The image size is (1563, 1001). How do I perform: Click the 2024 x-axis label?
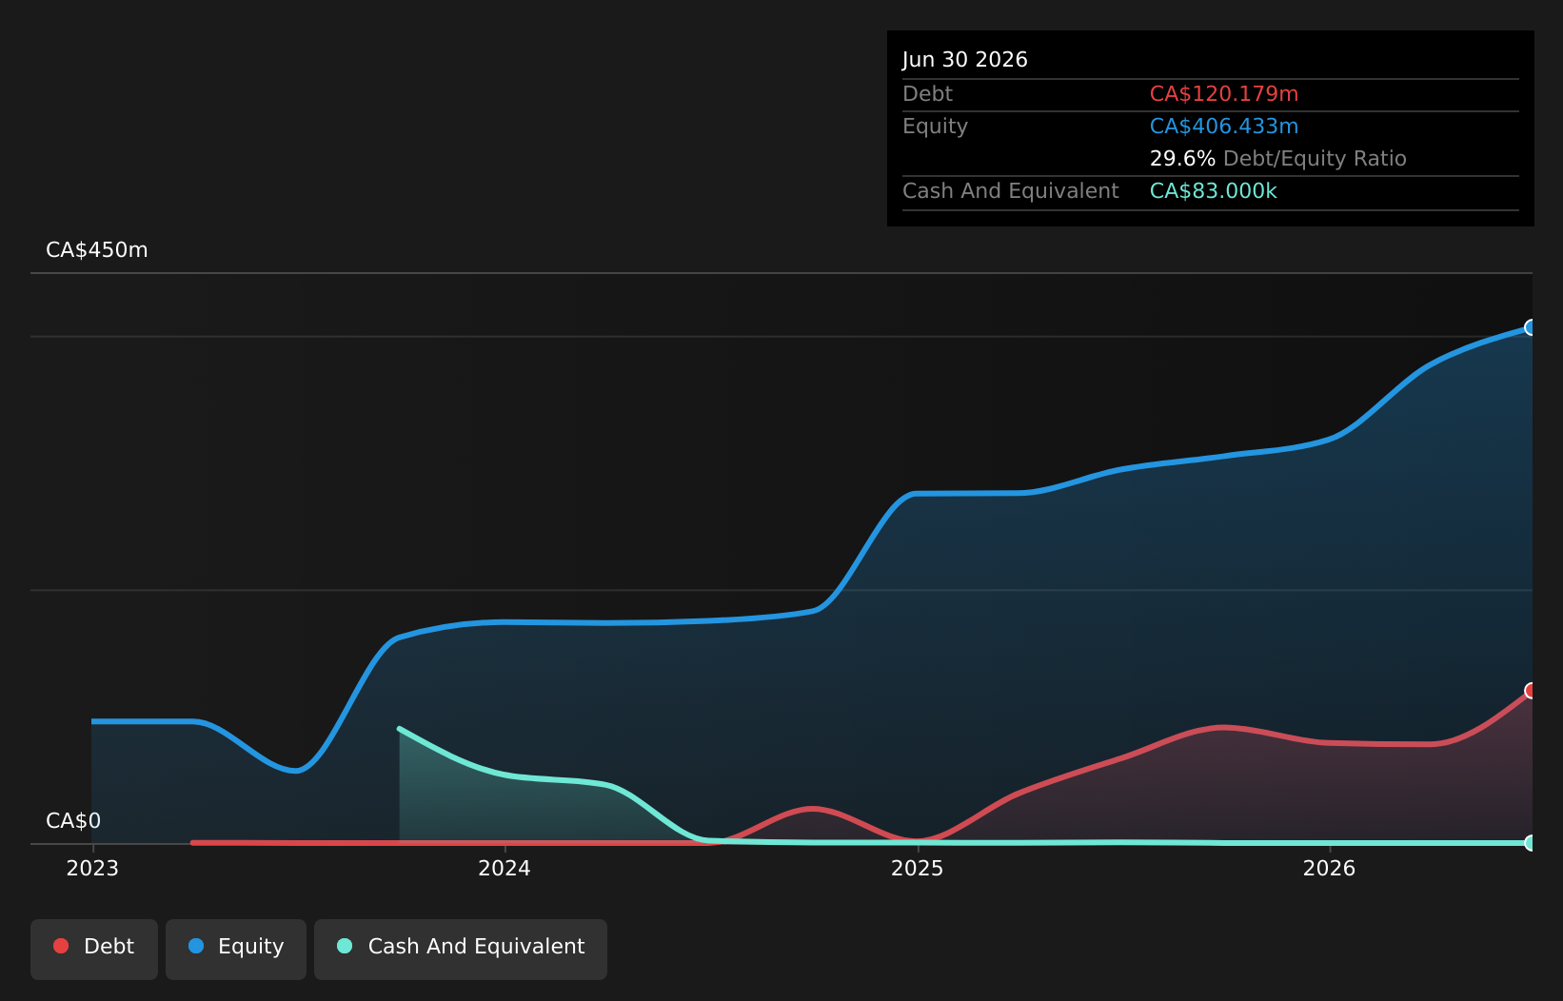coord(505,868)
